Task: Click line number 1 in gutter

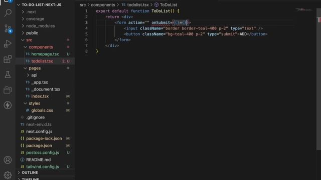Action: (86, 11)
